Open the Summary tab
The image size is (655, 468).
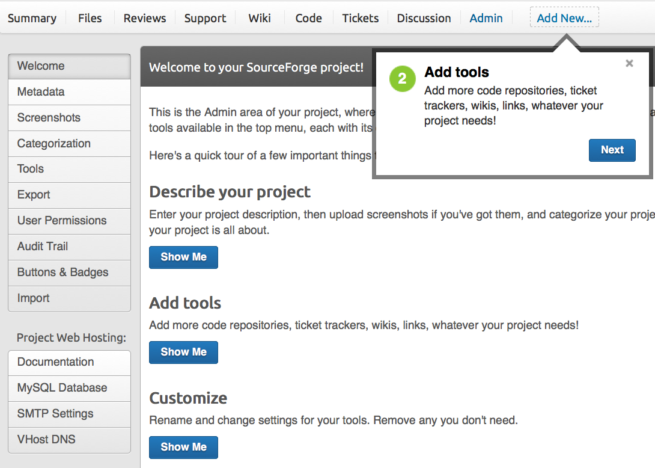32,18
